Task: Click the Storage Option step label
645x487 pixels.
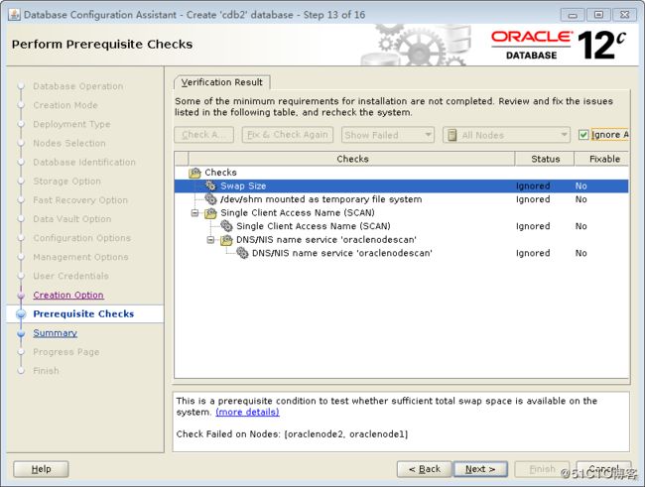Action: click(x=66, y=182)
